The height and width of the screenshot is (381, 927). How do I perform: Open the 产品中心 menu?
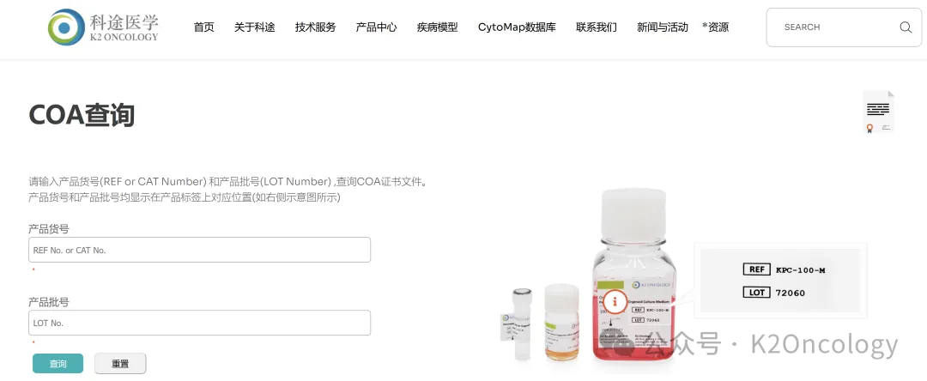click(x=377, y=27)
